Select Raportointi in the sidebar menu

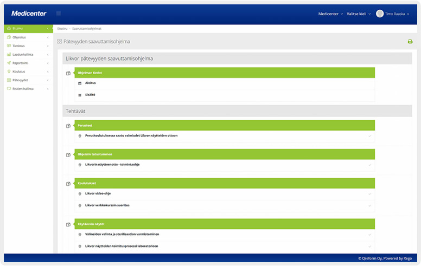[x=21, y=63]
